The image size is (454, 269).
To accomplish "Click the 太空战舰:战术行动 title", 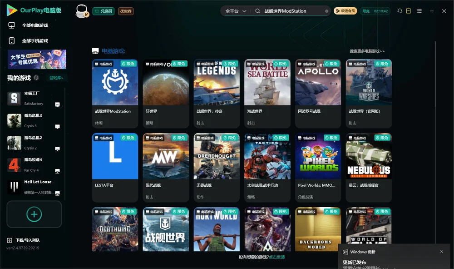I will 262,185.
